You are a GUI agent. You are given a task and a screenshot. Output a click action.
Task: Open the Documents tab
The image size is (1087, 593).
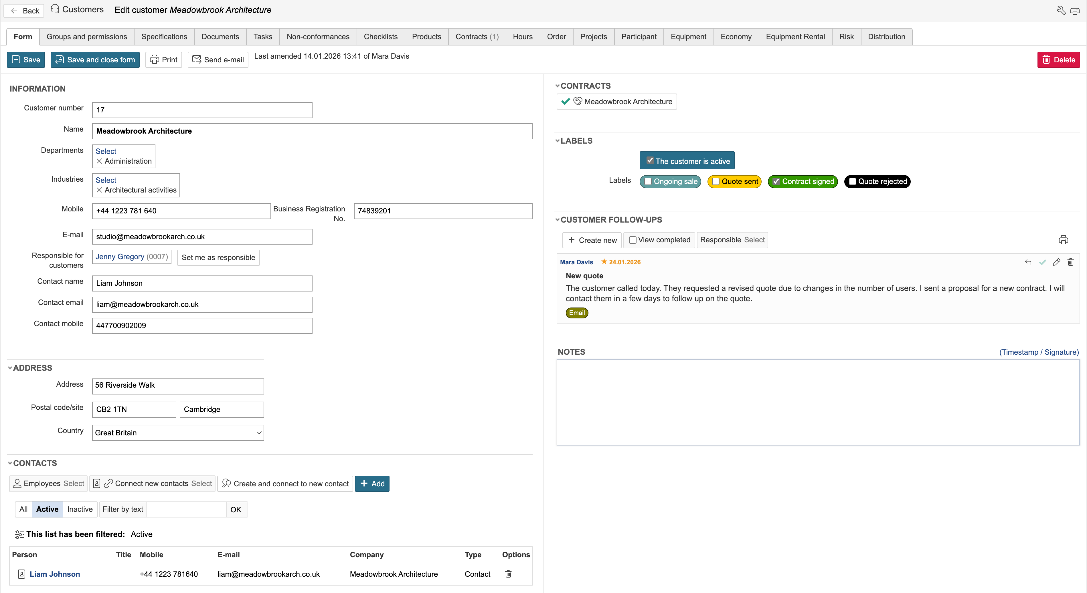point(220,37)
